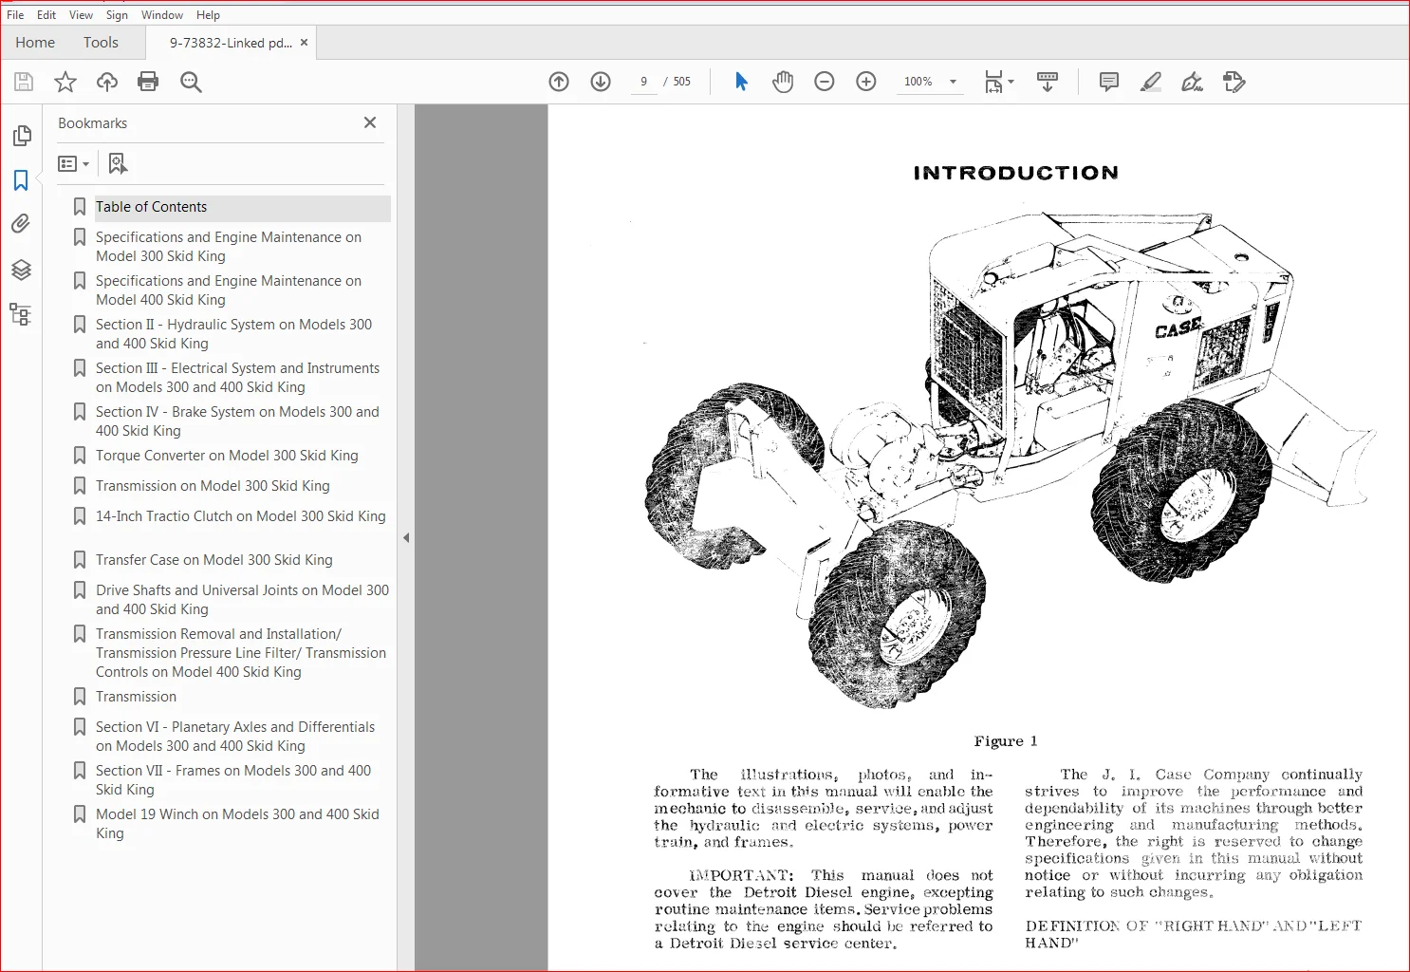Upload the document to cloud
Viewport: 1410px width, 972px height.
(x=107, y=82)
